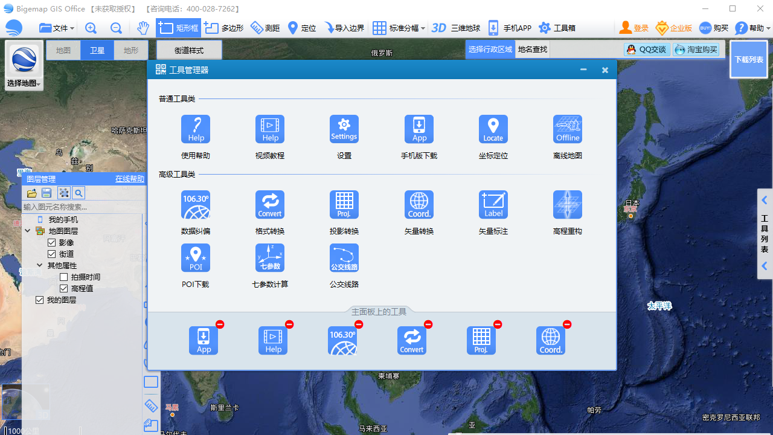This screenshot has height=435, width=773.
Task: Enable the 拍摄时间 checkbox
Action: (x=63, y=276)
